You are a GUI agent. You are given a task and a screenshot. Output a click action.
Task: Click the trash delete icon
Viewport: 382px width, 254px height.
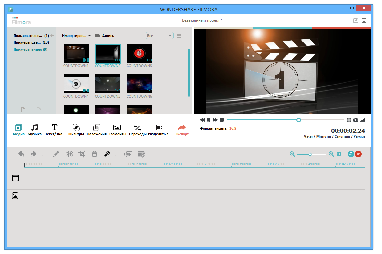94,154
